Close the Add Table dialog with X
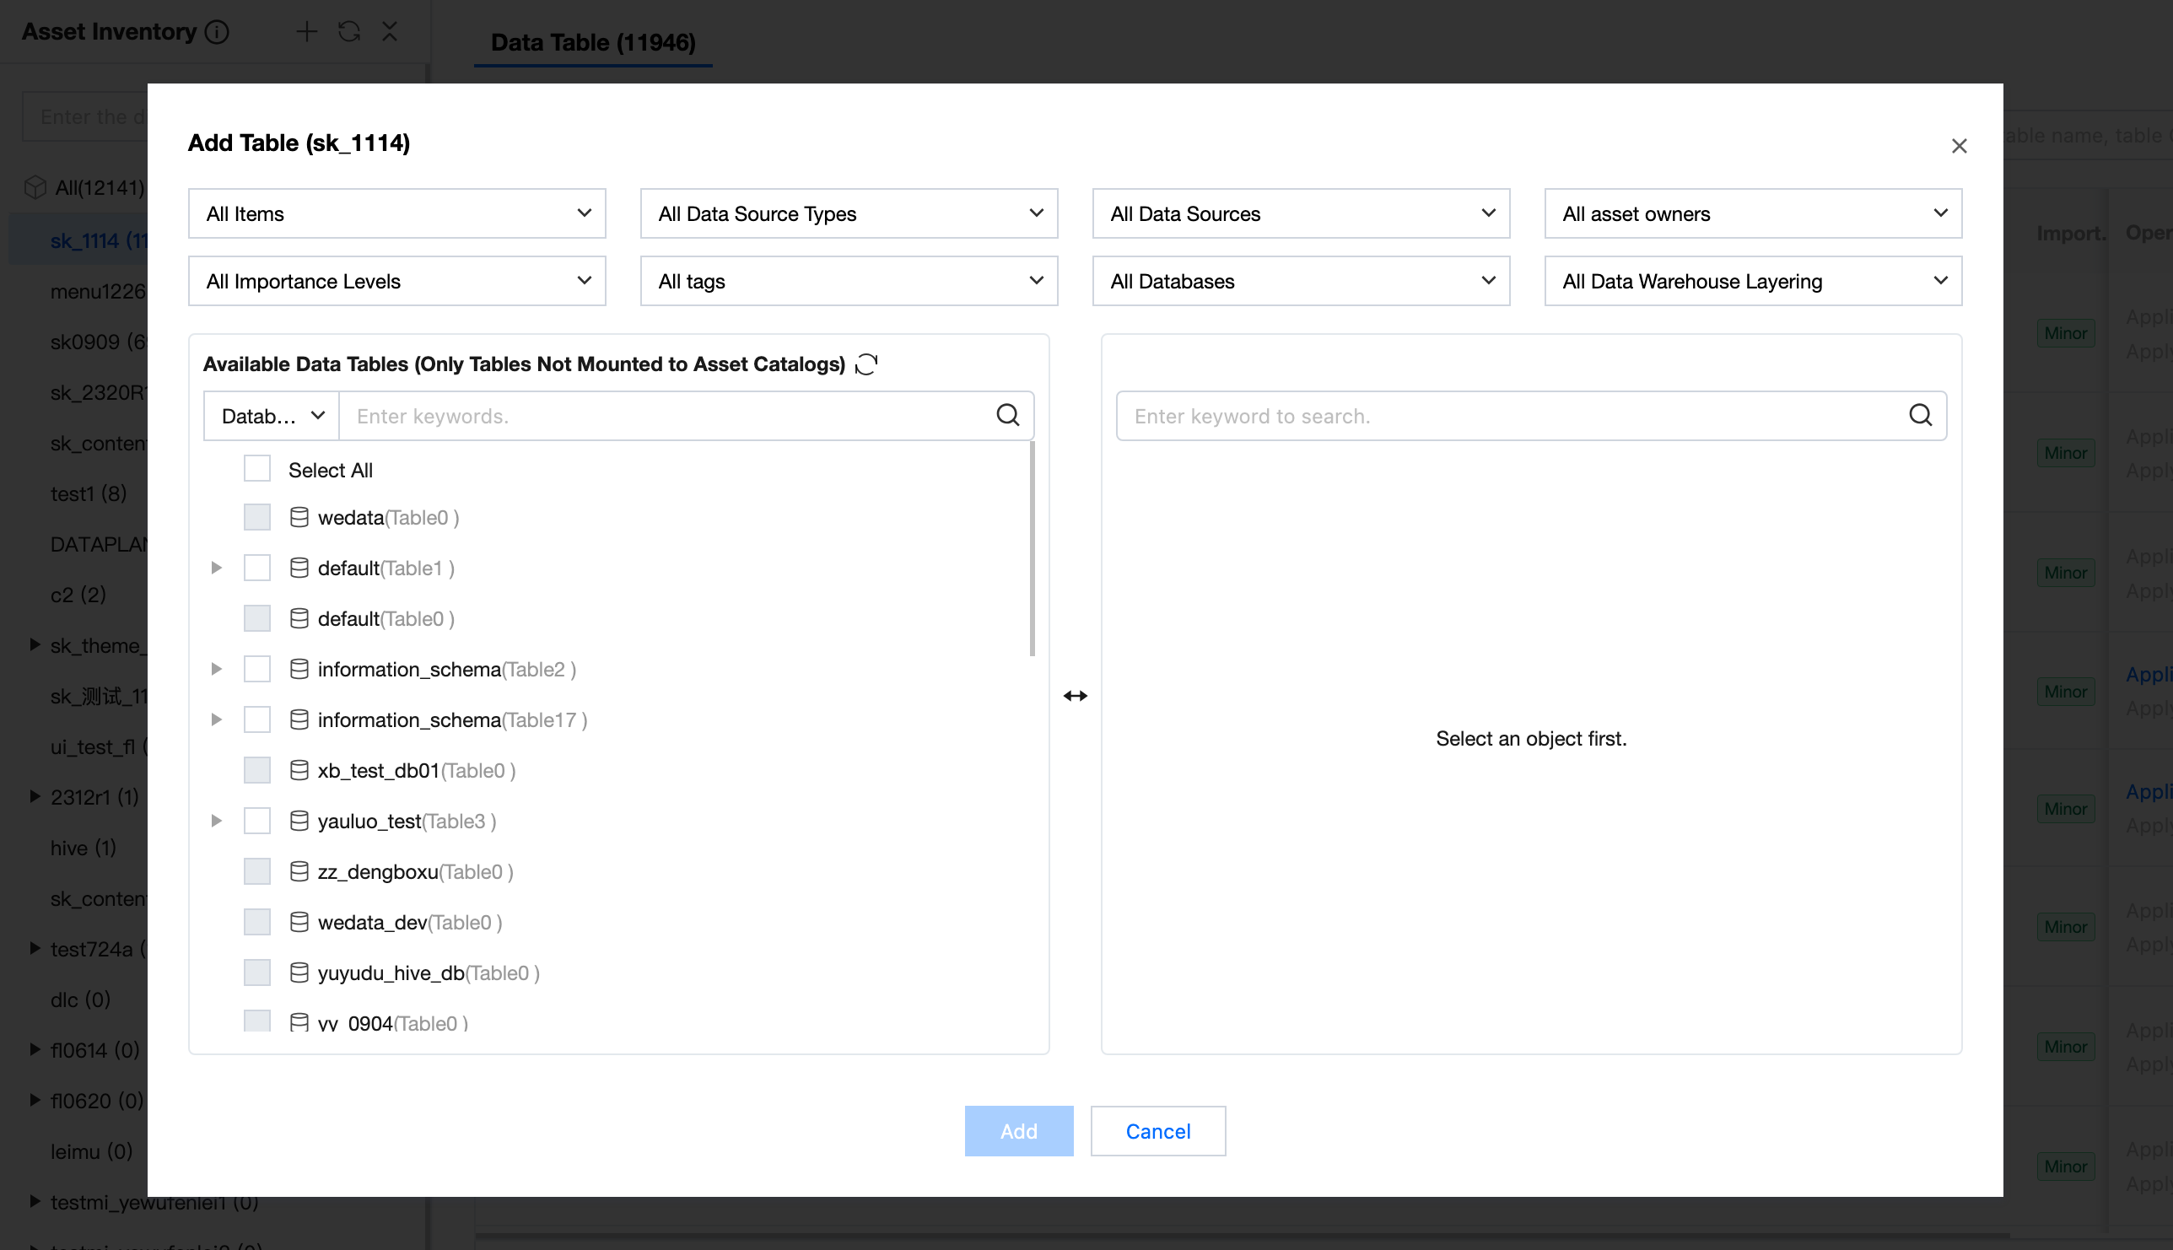The width and height of the screenshot is (2173, 1250). pyautogui.click(x=1959, y=146)
